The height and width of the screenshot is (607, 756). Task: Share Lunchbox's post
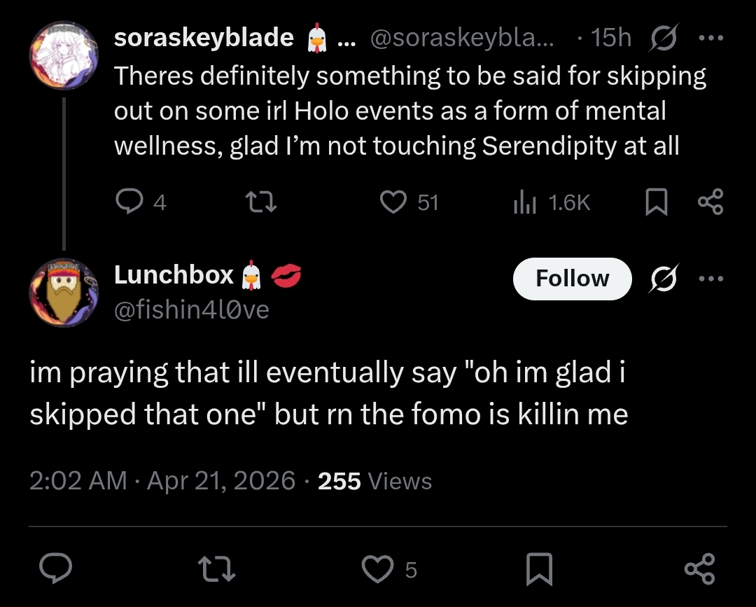click(x=700, y=569)
